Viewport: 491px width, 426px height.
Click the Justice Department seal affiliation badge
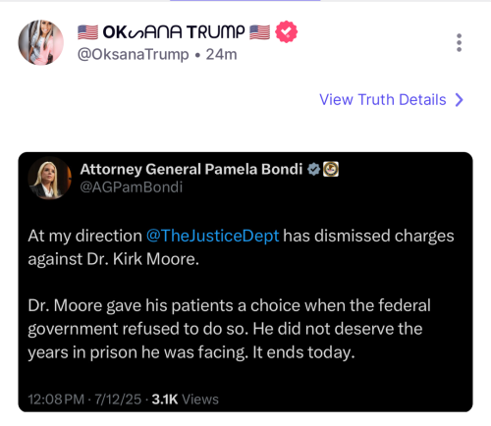pyautogui.click(x=331, y=170)
